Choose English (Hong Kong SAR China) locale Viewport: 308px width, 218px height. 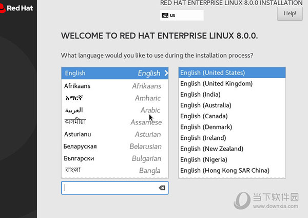232,170
